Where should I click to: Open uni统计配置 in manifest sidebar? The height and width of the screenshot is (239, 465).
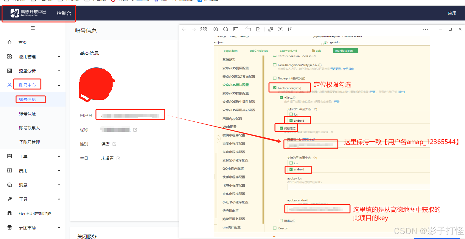(x=231, y=227)
